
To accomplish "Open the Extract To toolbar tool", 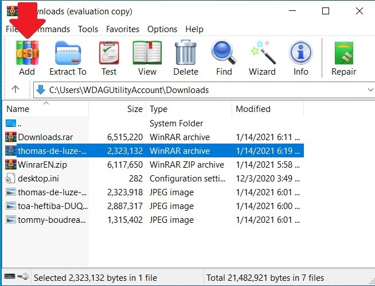I will point(68,53).
